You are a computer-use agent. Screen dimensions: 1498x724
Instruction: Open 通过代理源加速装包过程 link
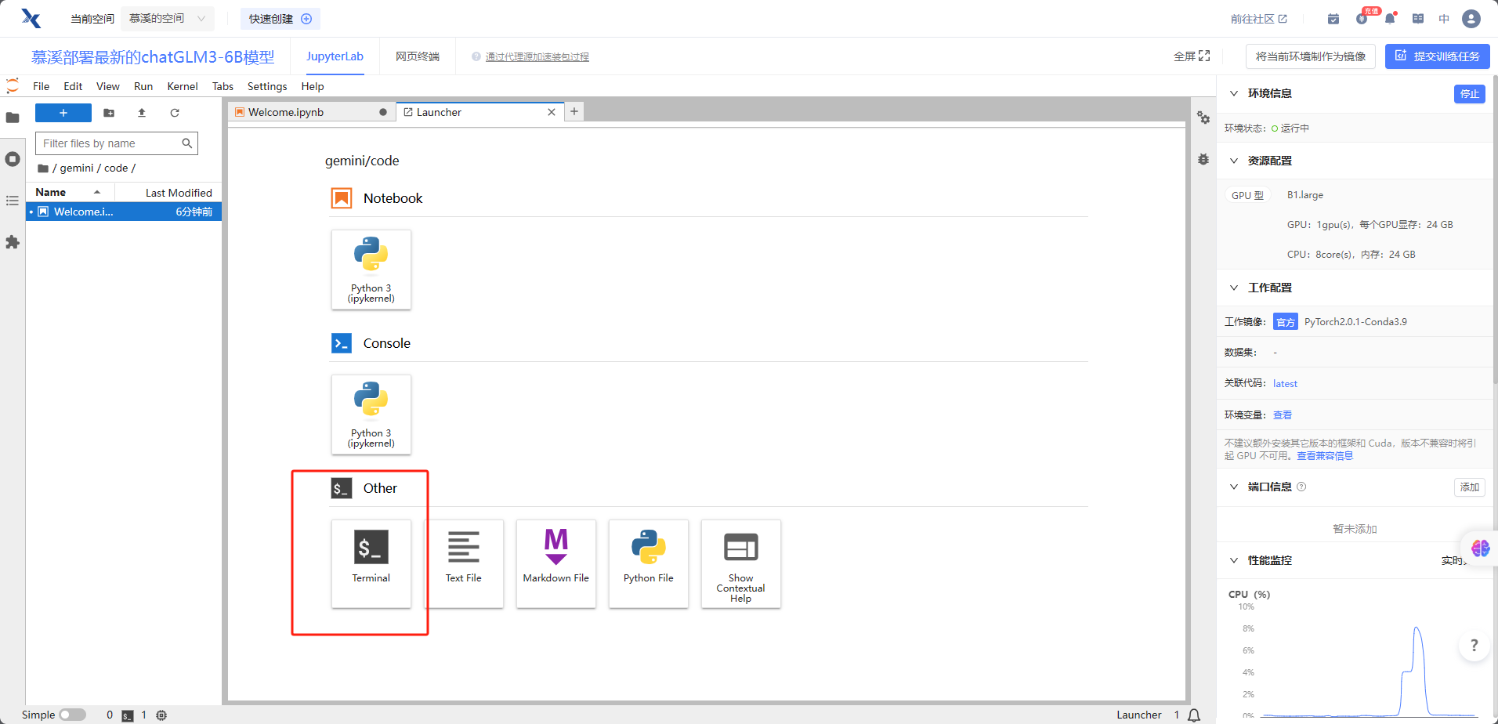click(x=537, y=56)
